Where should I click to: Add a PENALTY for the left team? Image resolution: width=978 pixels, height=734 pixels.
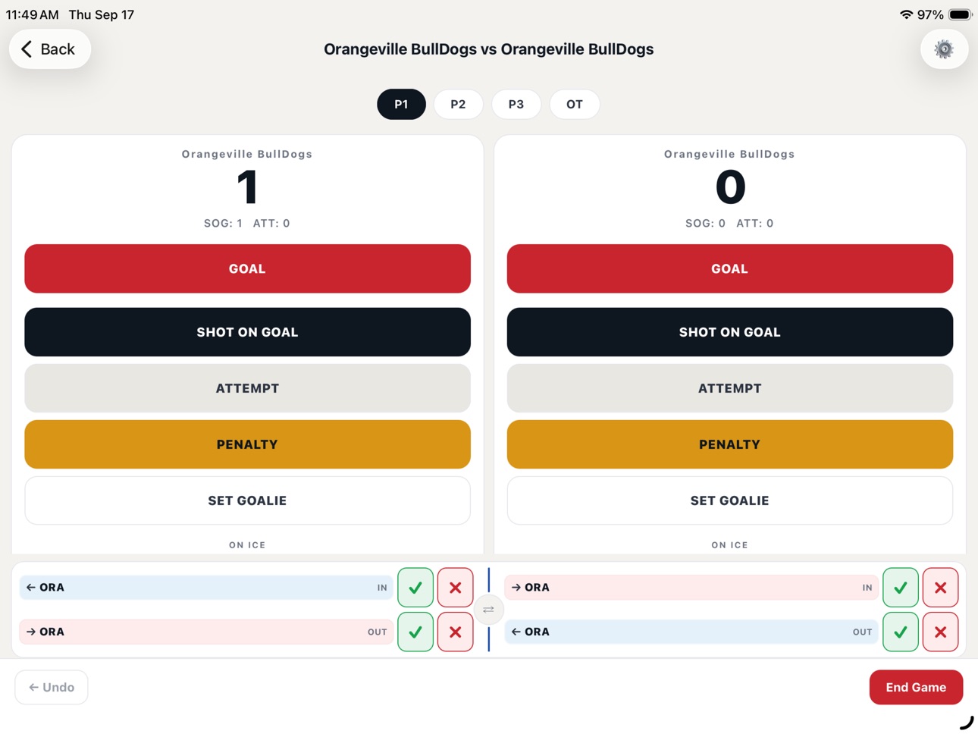click(247, 444)
